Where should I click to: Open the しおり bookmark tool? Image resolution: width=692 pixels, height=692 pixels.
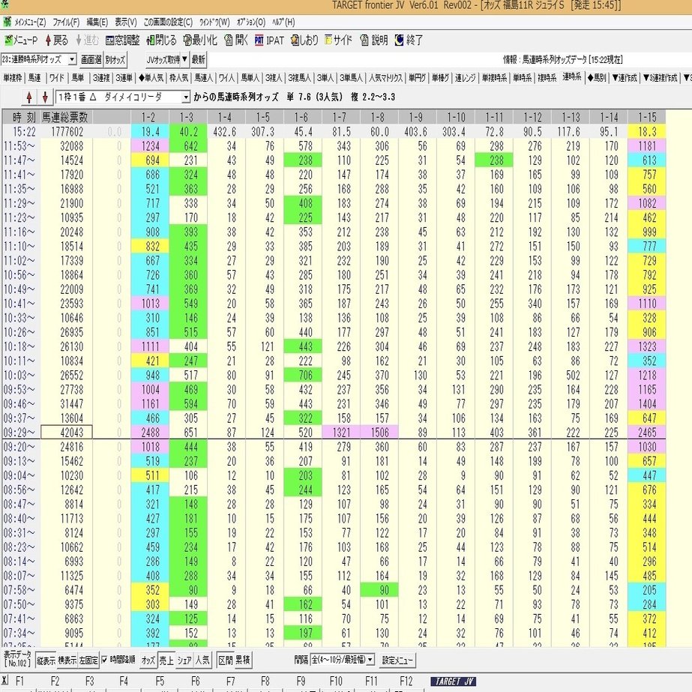[304, 40]
